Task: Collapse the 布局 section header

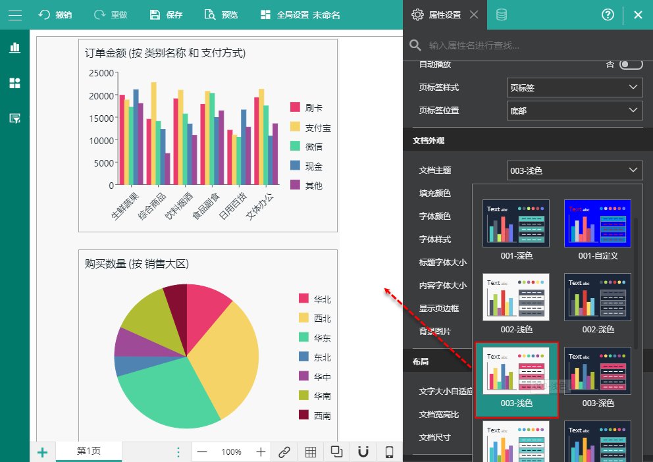Action: coord(437,362)
